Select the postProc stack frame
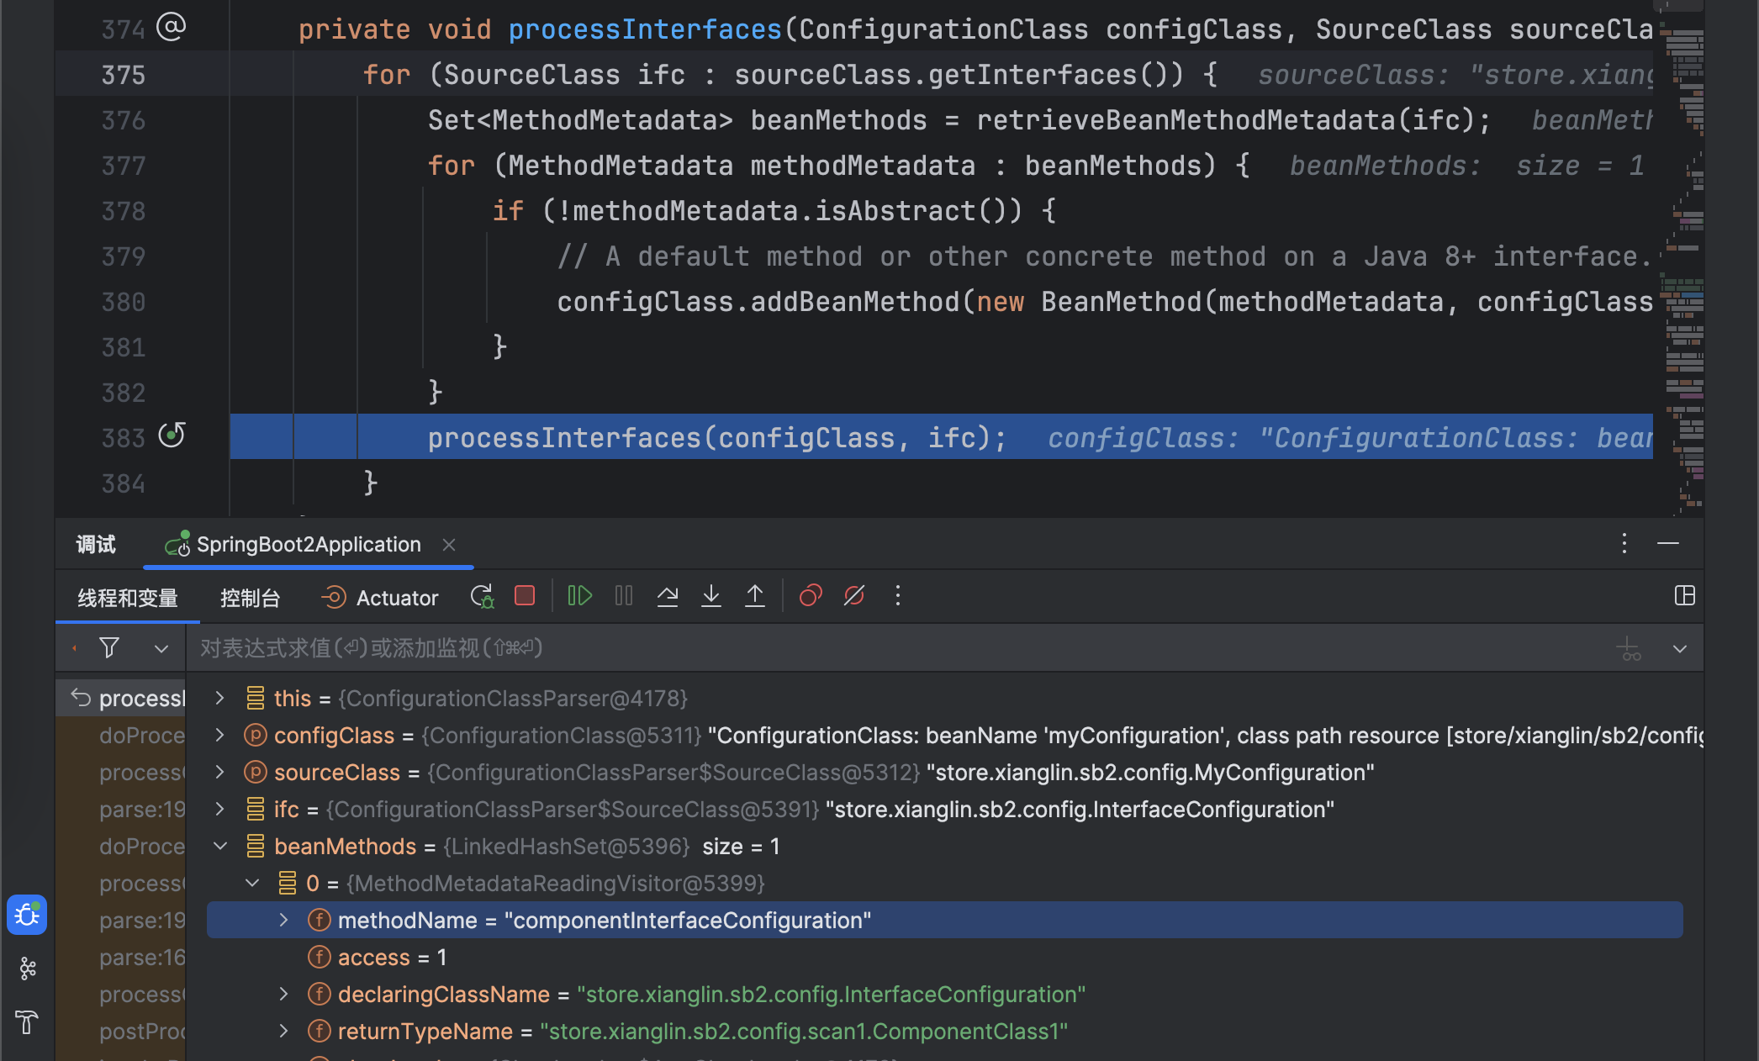Image resolution: width=1759 pixels, height=1061 pixels. click(121, 1031)
